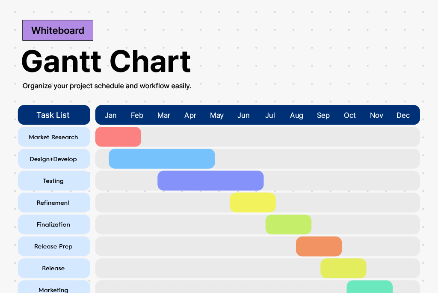Select the Design+Develop task label

click(x=54, y=159)
